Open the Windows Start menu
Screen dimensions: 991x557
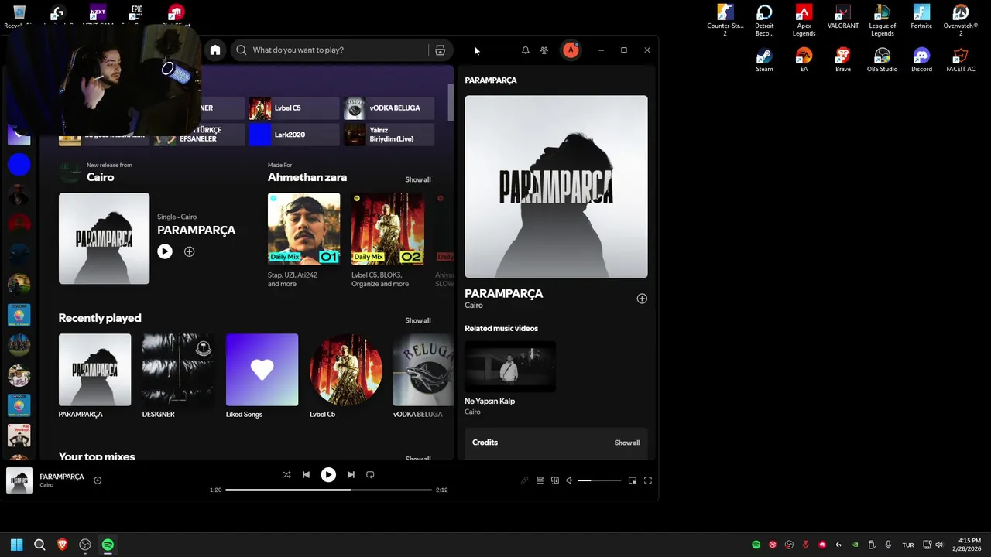click(x=17, y=545)
